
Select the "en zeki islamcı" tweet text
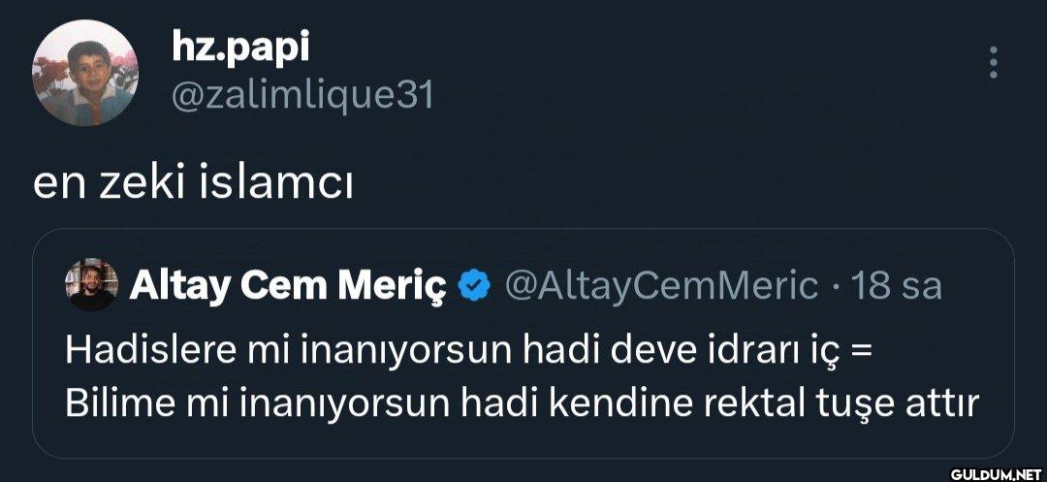(x=194, y=183)
